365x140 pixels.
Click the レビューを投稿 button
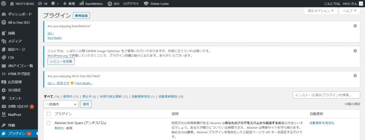click(x=61, y=61)
